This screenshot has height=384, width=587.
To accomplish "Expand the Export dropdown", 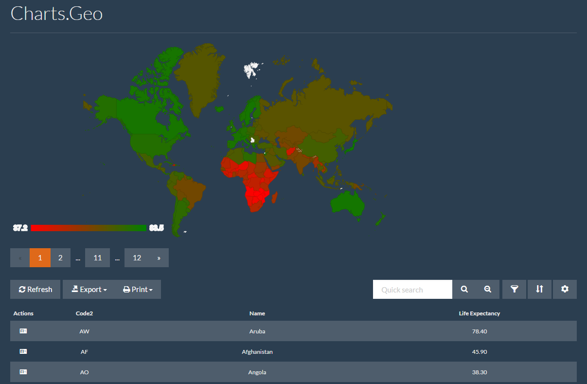I will pos(89,289).
